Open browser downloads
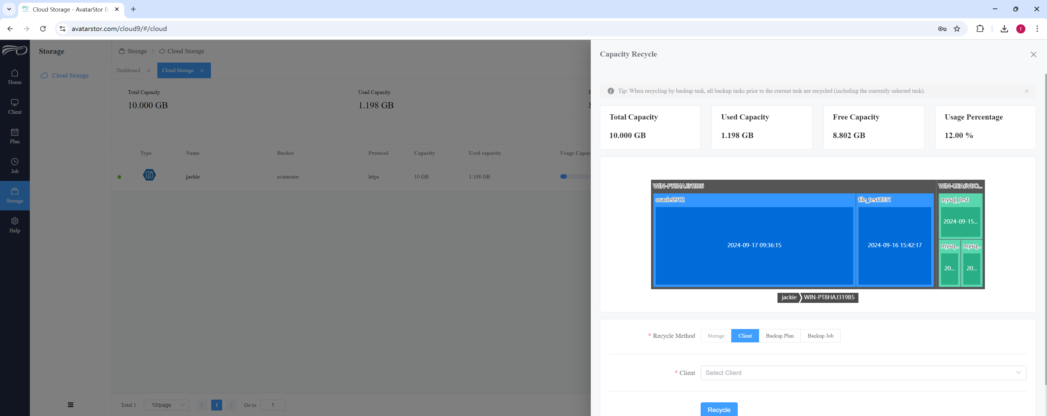The height and width of the screenshot is (416, 1047). pyautogui.click(x=1004, y=29)
